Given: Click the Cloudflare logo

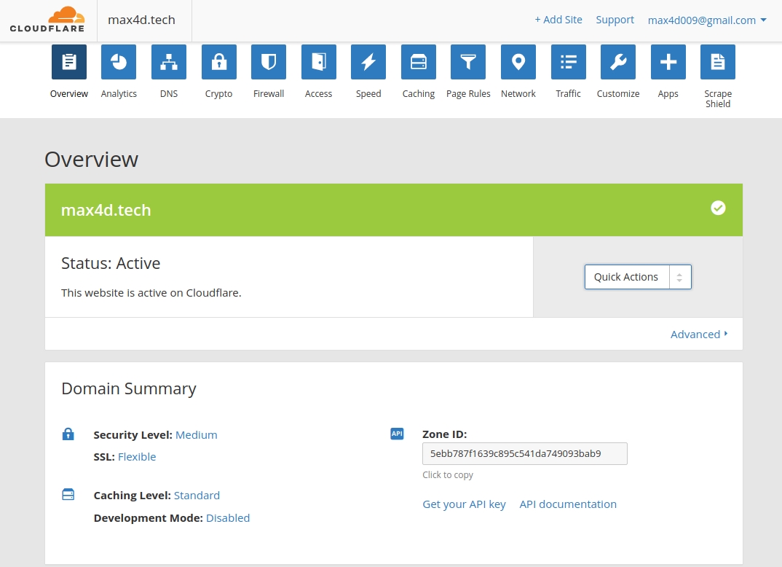Looking at the screenshot, I should [x=47, y=20].
